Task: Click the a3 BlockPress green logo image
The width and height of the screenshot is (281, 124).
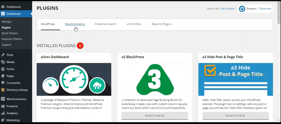Action: pos(155,80)
